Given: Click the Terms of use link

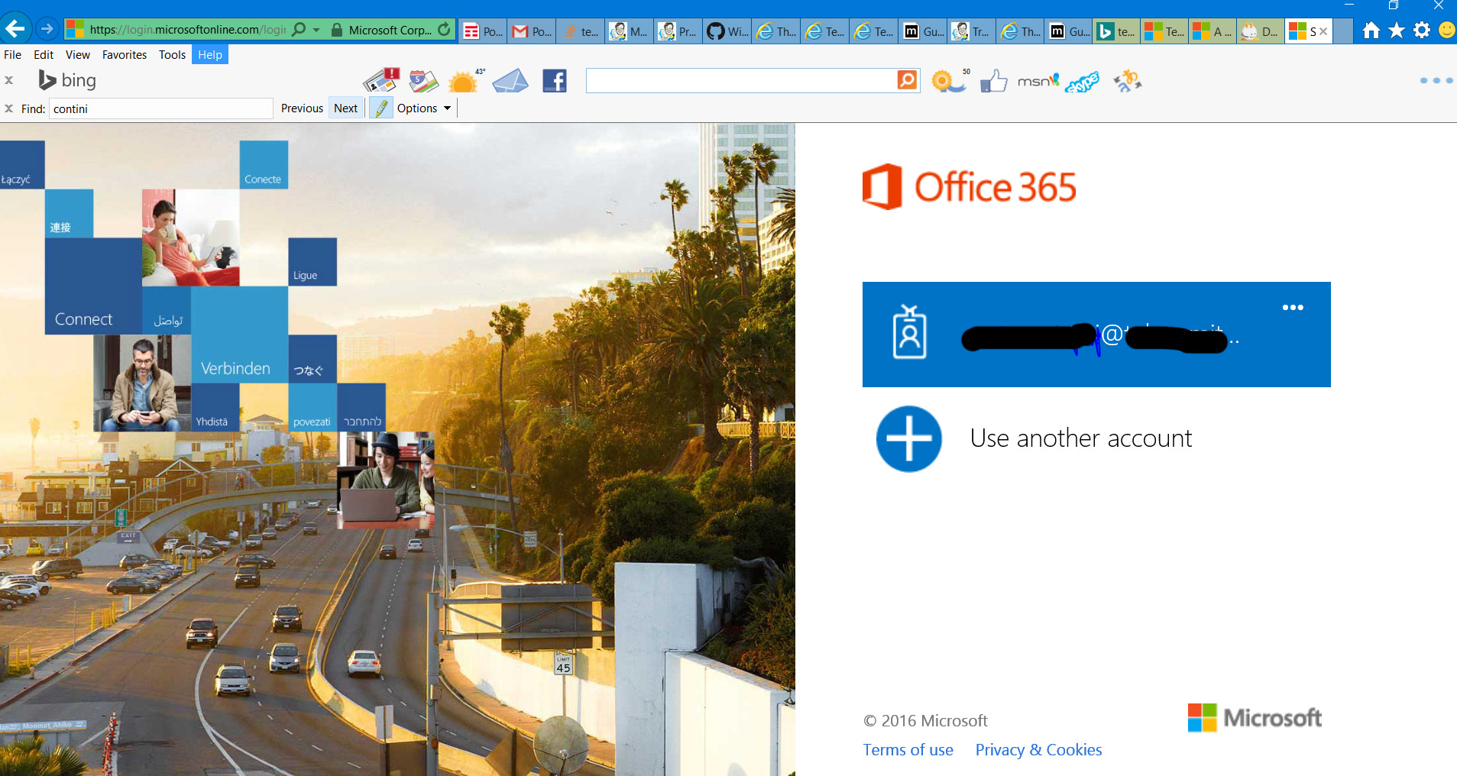Looking at the screenshot, I should pos(908,750).
